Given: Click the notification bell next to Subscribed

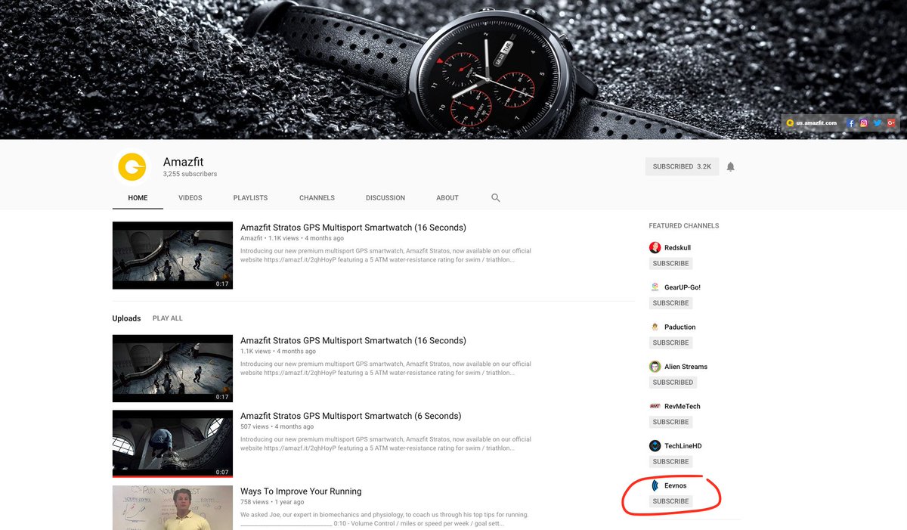Looking at the screenshot, I should click(730, 166).
